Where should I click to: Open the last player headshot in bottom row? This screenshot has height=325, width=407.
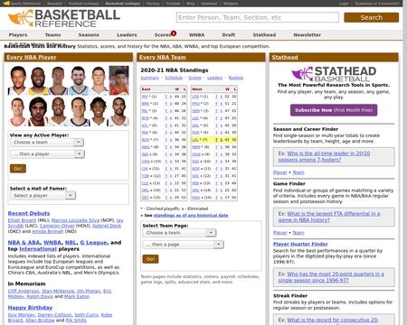click(118, 112)
